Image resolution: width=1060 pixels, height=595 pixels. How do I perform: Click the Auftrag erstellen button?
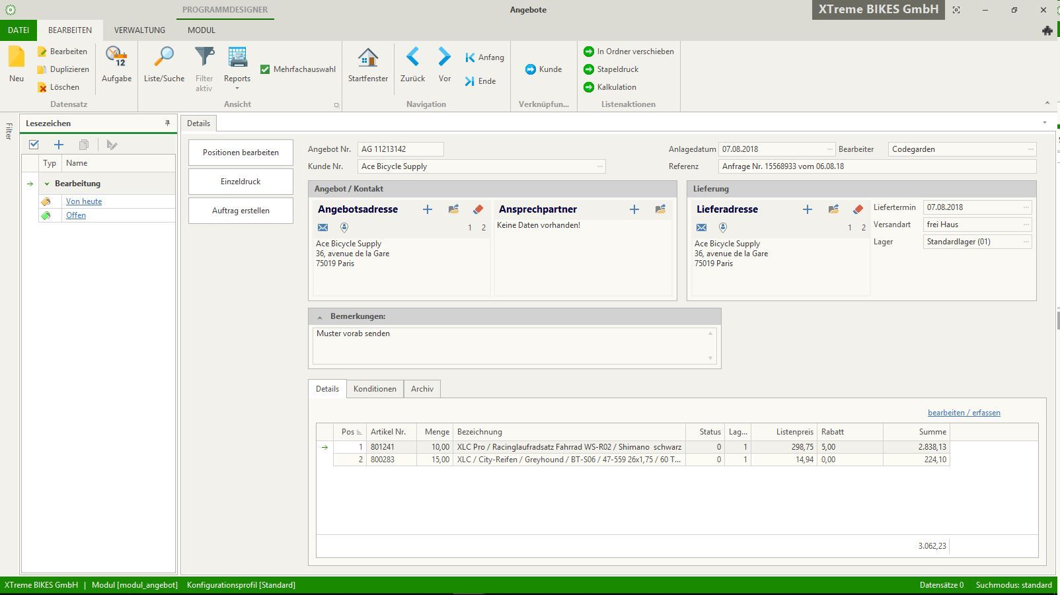click(x=241, y=211)
